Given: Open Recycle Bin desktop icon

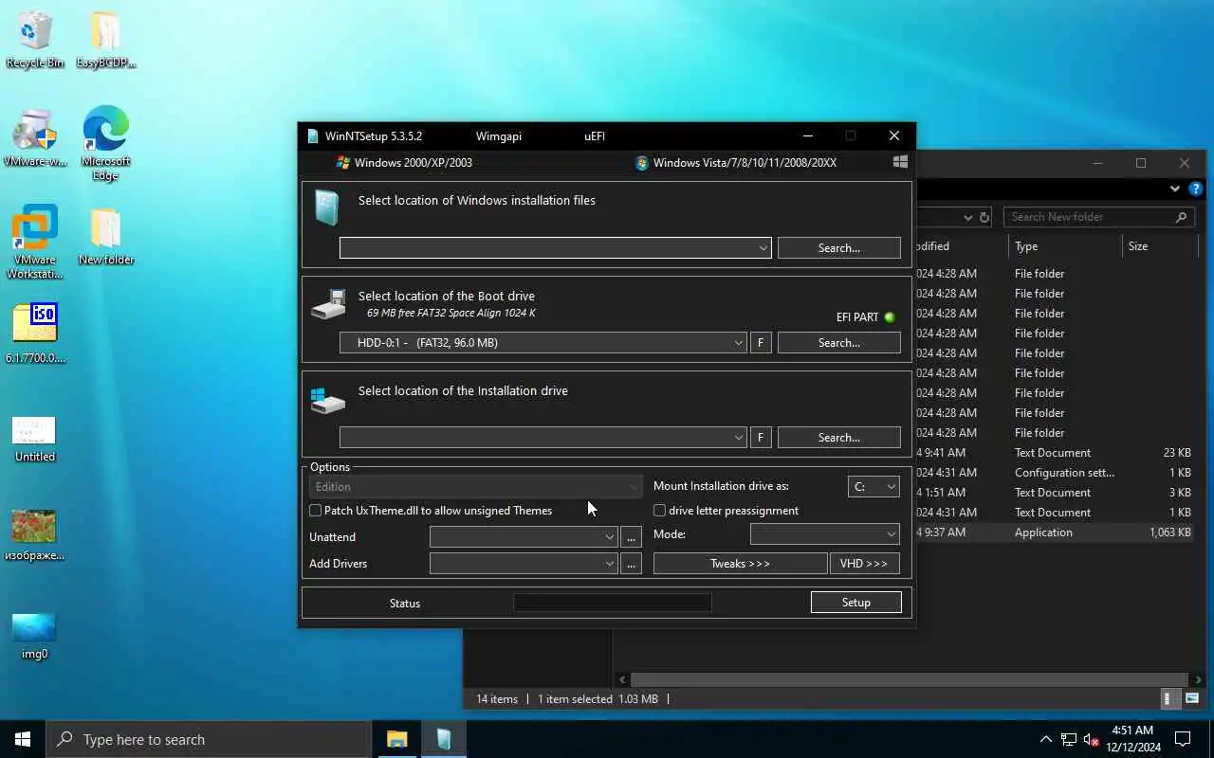Looking at the screenshot, I should coord(35,38).
